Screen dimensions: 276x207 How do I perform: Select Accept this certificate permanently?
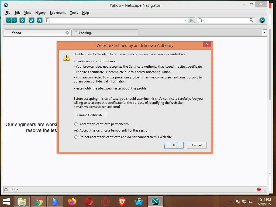click(x=102, y=124)
